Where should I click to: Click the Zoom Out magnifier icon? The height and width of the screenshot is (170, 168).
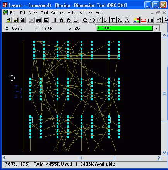coord(69,20)
